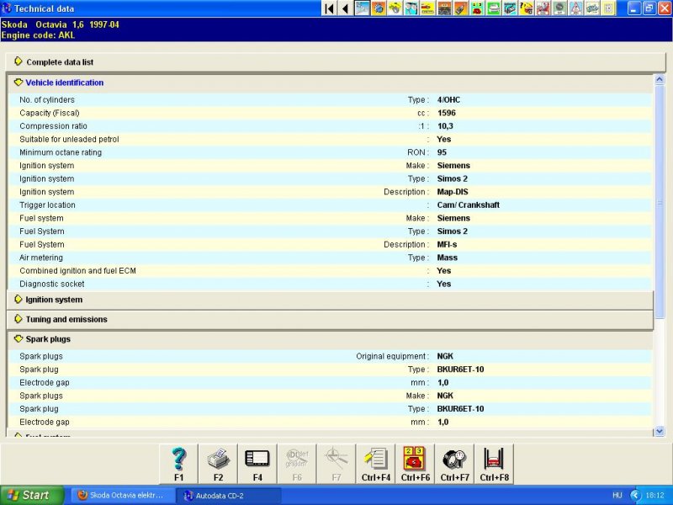Click the Diagnostic socket row
The image size is (673, 505).
[330, 284]
